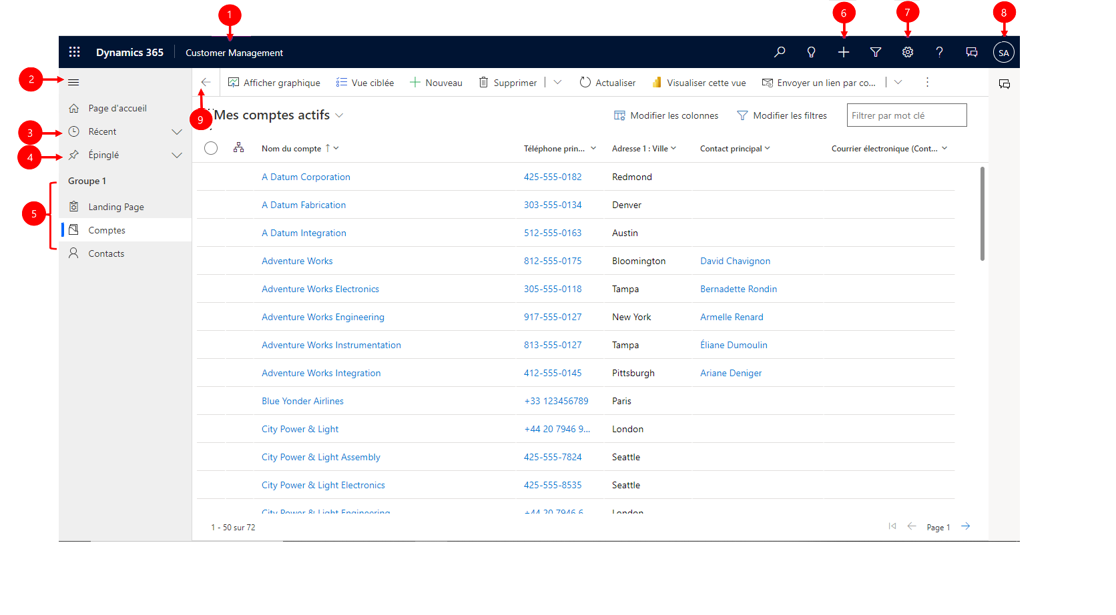Collapse the site map hamburger menu
The height and width of the screenshot is (615, 1116).
[73, 82]
